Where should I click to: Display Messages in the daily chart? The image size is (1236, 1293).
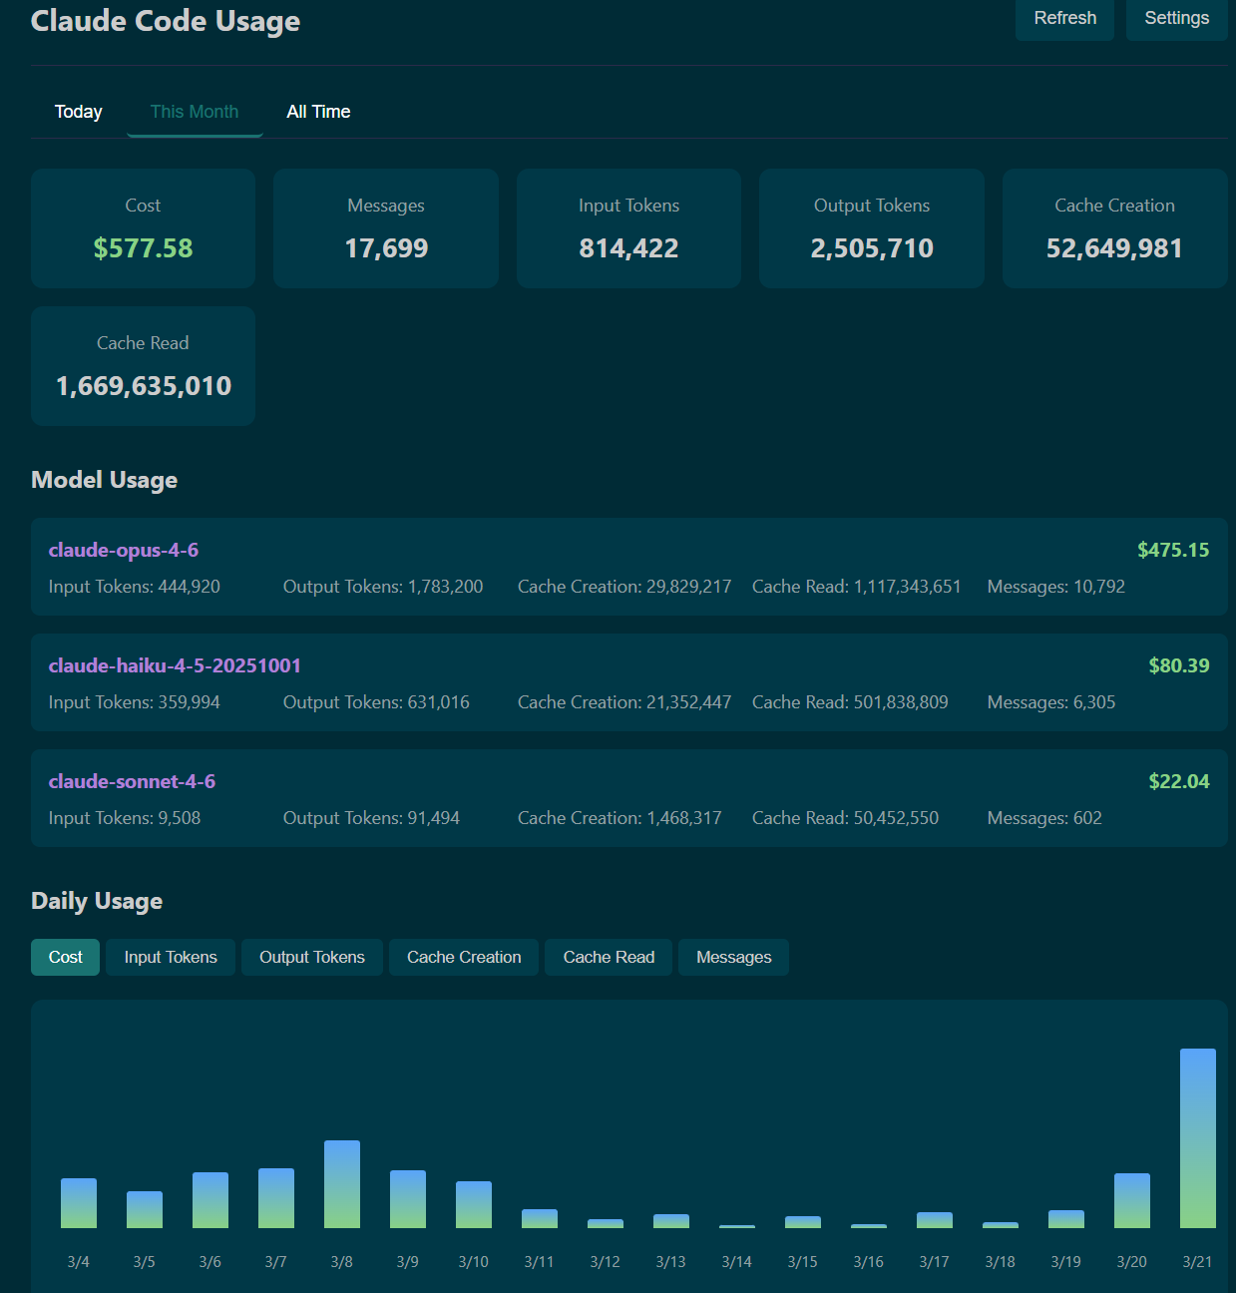733,957
